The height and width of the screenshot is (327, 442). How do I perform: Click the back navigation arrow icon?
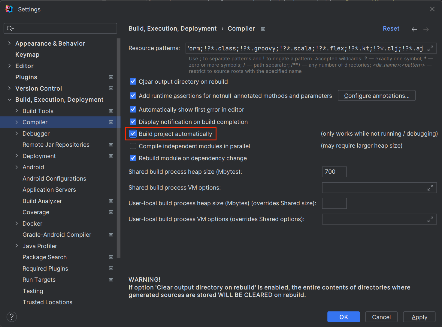coord(414,29)
